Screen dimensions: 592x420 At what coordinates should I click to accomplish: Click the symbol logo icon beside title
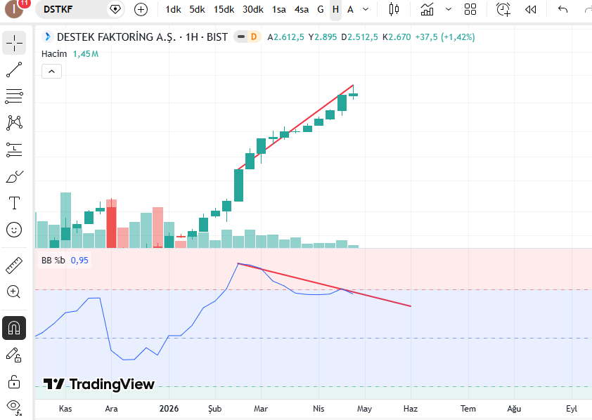pos(47,37)
